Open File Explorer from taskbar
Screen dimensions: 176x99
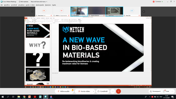tap(19, 97)
